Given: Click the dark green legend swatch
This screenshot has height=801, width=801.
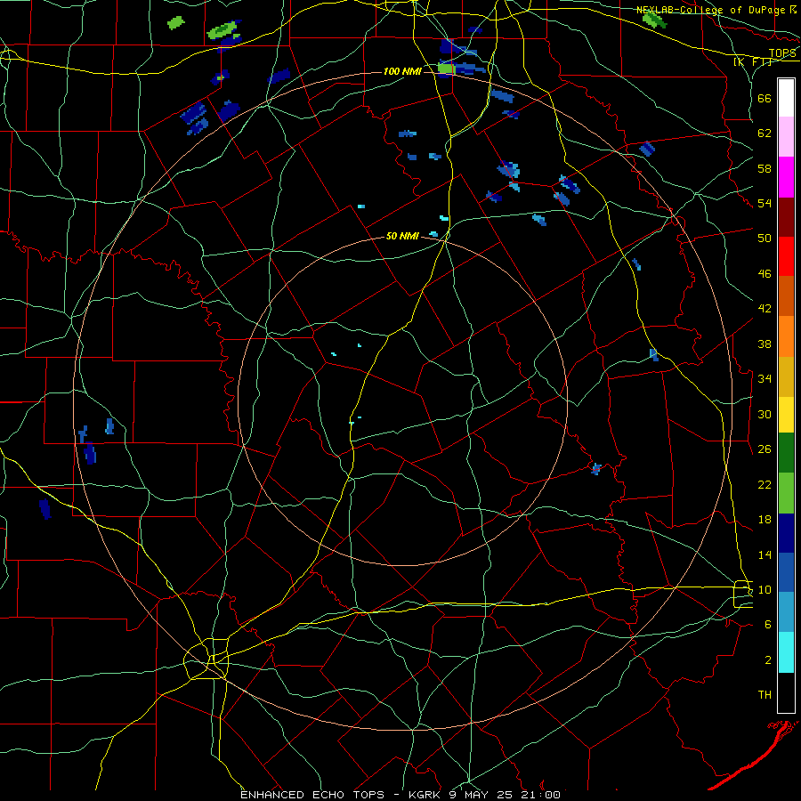Looking at the screenshot, I should pyautogui.click(x=786, y=453).
